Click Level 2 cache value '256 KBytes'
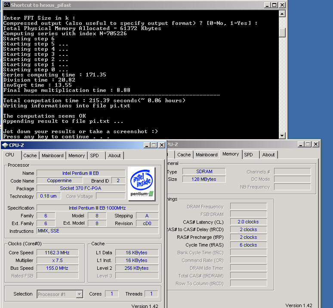Viewport: 333px width, 308px height. (x=137, y=268)
